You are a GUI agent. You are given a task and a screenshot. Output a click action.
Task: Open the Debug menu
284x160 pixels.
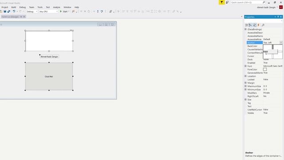click(x=23, y=7)
